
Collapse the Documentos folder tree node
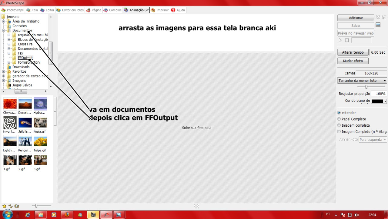click(x=4, y=31)
